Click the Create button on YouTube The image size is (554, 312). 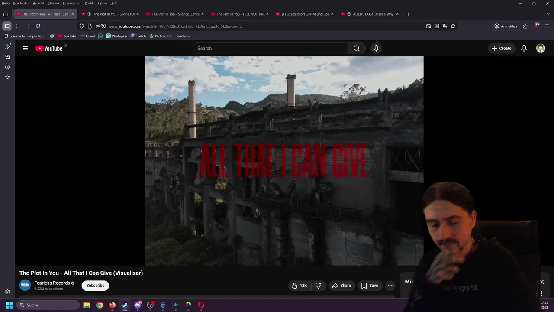(501, 48)
